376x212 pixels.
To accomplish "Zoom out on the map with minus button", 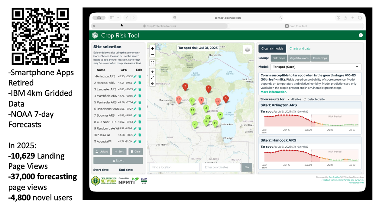I will coord(152,55).
